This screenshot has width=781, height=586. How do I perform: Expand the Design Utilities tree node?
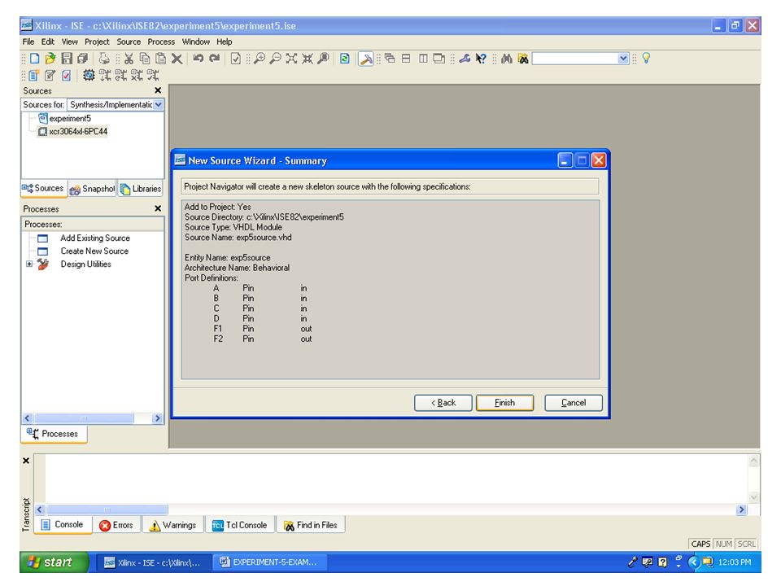click(x=29, y=264)
